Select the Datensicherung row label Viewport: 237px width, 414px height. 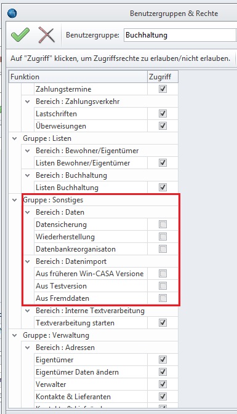pyautogui.click(x=62, y=225)
